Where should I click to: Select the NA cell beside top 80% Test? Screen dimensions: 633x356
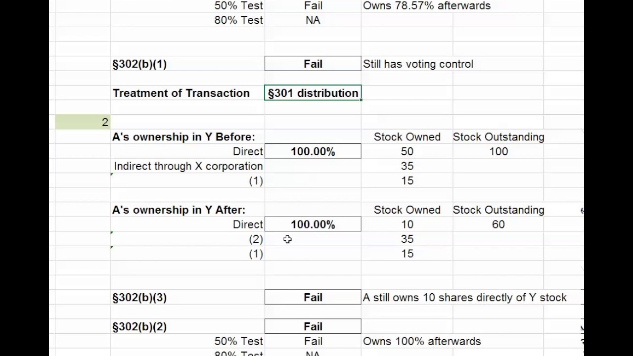click(x=313, y=20)
